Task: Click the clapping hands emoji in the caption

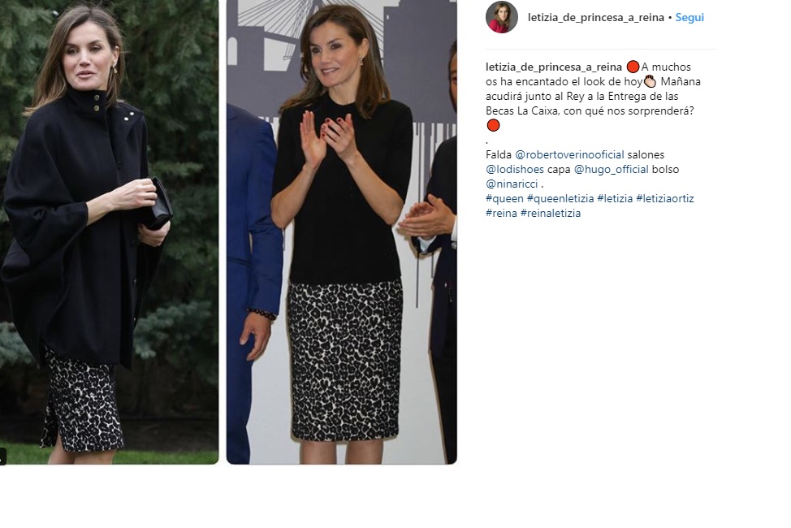Action: pos(650,81)
